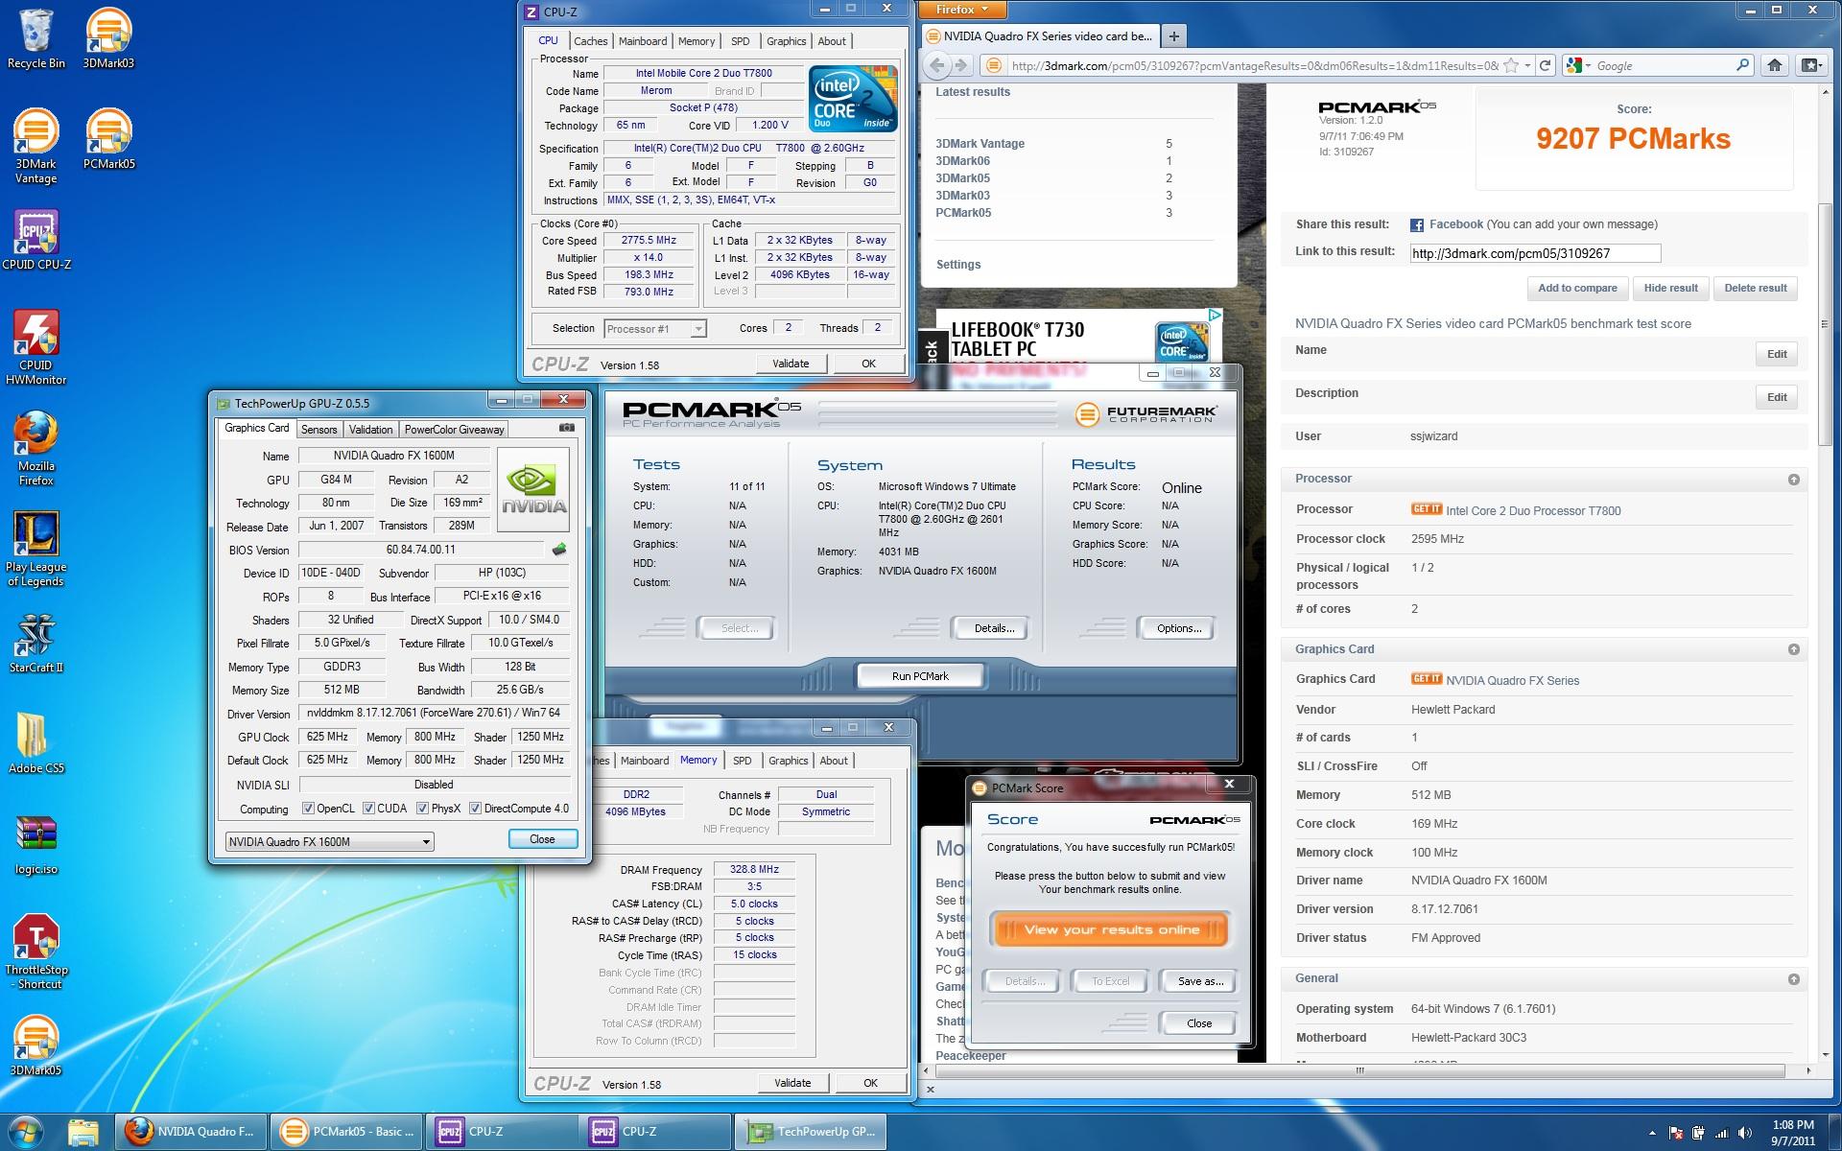Switch to the PCMark05 Basic taskbar item
This screenshot has height=1151, width=1842.
pyautogui.click(x=346, y=1132)
